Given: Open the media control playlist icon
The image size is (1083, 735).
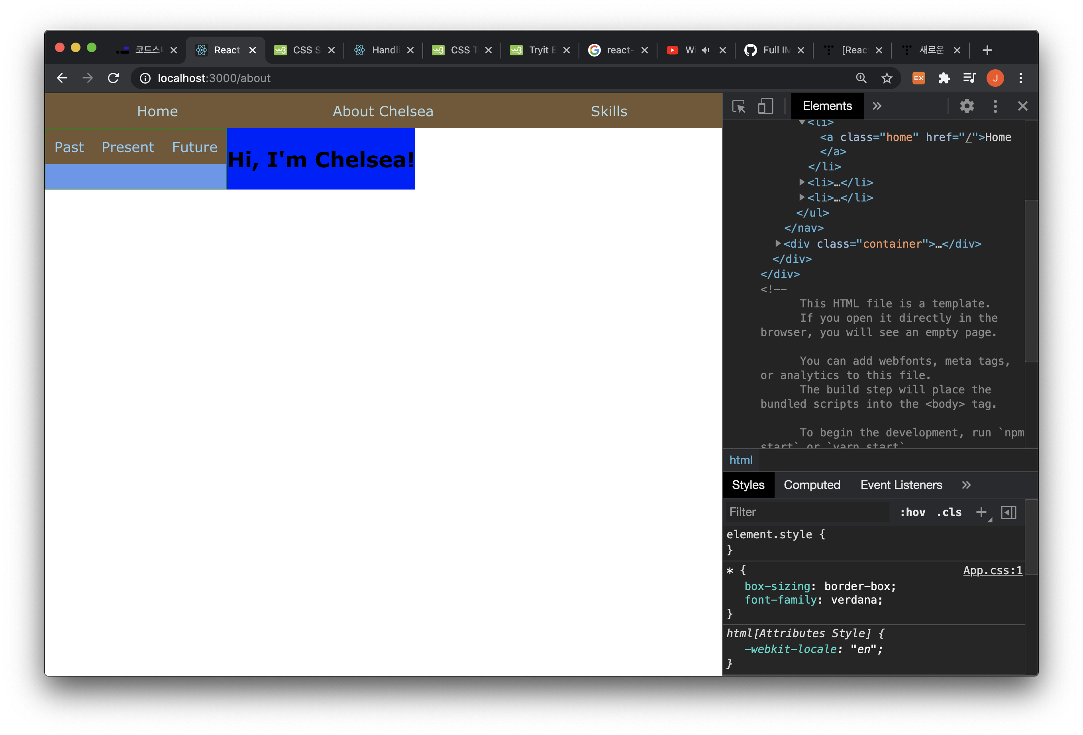Looking at the screenshot, I should tap(969, 78).
